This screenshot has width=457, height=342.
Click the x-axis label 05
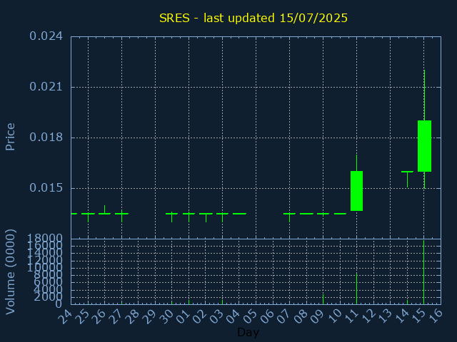(250, 316)
